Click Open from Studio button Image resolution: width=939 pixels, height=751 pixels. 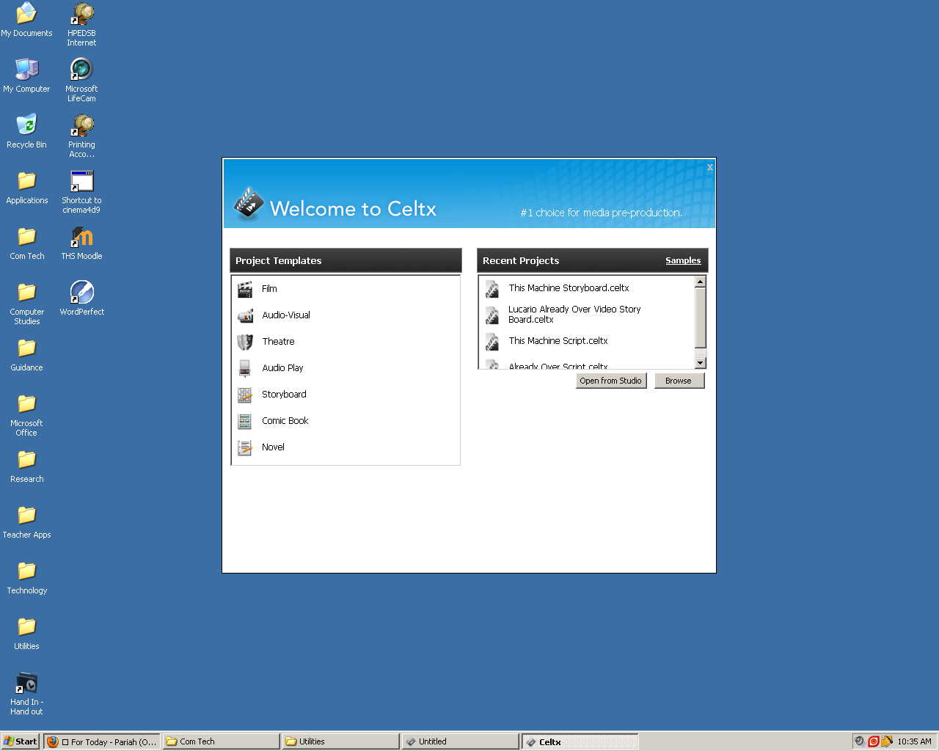click(611, 381)
